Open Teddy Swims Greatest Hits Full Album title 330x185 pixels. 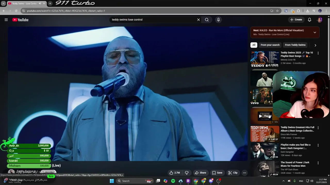297,129
